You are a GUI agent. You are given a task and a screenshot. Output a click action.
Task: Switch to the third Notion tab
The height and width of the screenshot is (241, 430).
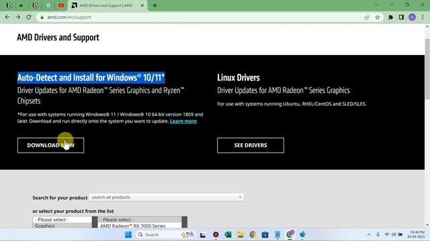36,5
